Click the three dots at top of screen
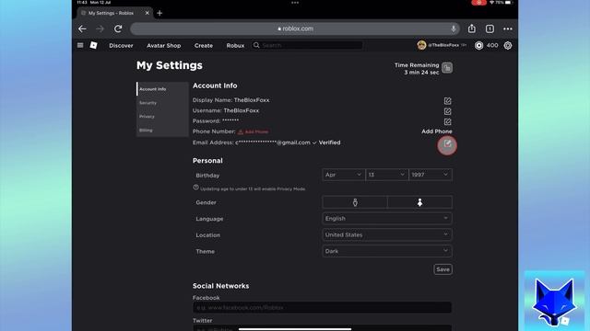 (x=295, y=3)
